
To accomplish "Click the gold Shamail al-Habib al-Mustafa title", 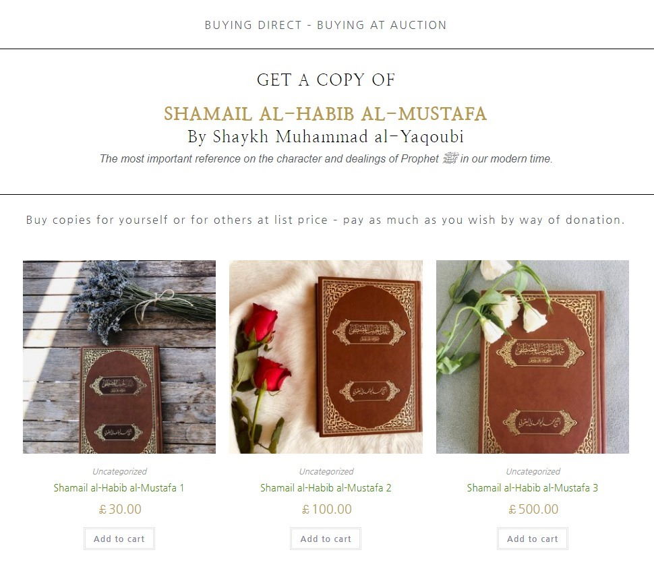I will click(x=326, y=114).
